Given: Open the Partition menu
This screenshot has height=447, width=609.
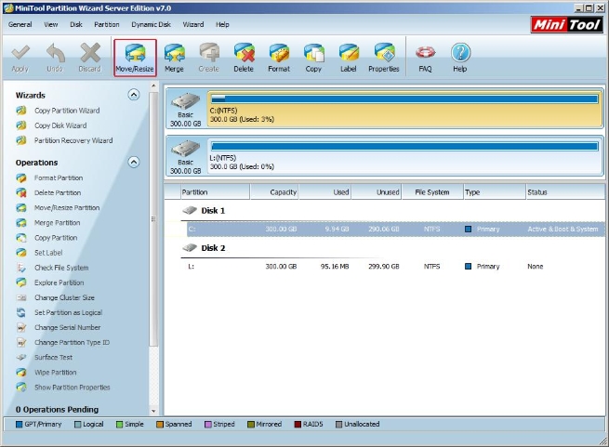Looking at the screenshot, I should (x=107, y=24).
